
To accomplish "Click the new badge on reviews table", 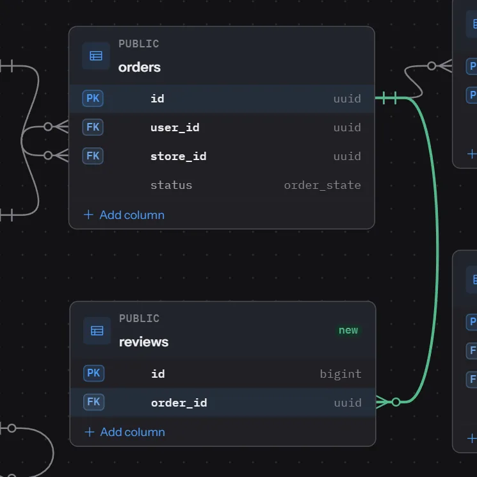I will click(348, 330).
